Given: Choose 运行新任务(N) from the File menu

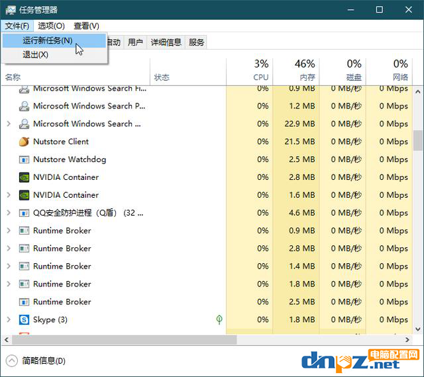Looking at the screenshot, I should (54, 40).
